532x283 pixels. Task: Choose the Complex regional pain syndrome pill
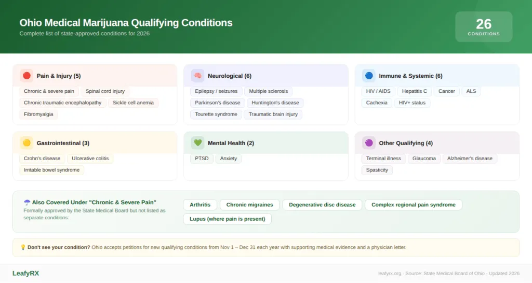coord(413,205)
